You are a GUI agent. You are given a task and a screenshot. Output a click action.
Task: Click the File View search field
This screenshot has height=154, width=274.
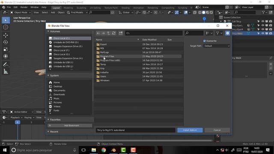pyautogui.click(x=194, y=33)
